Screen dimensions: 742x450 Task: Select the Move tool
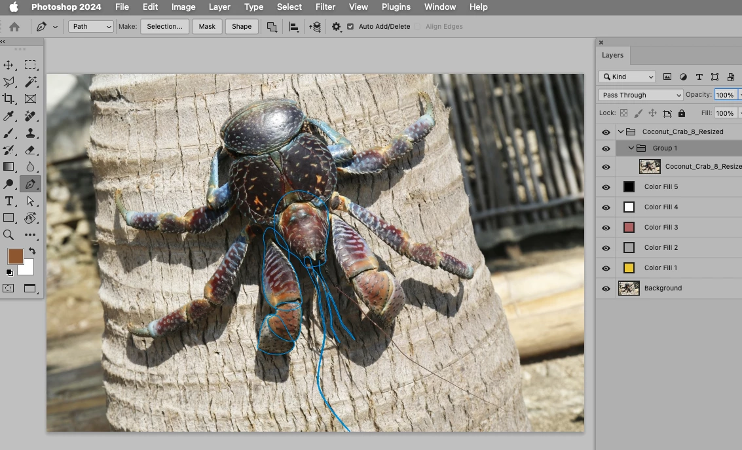9,65
